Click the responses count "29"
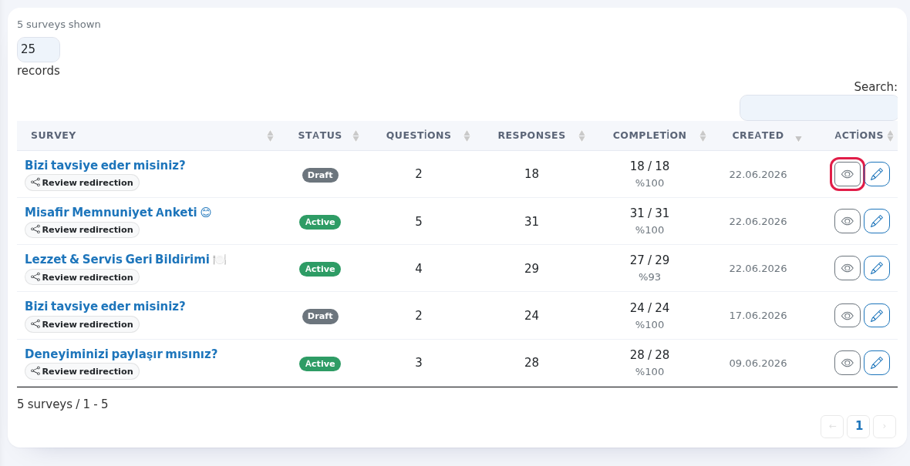The height and width of the screenshot is (466, 910). coord(531,268)
